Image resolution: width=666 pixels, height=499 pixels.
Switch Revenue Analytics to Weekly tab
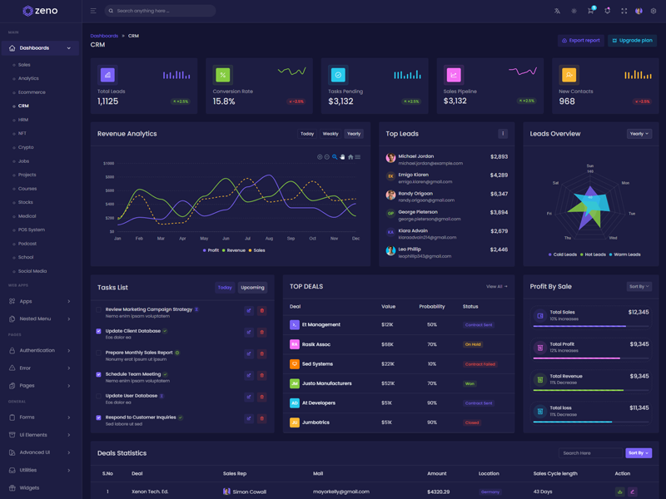coord(331,134)
